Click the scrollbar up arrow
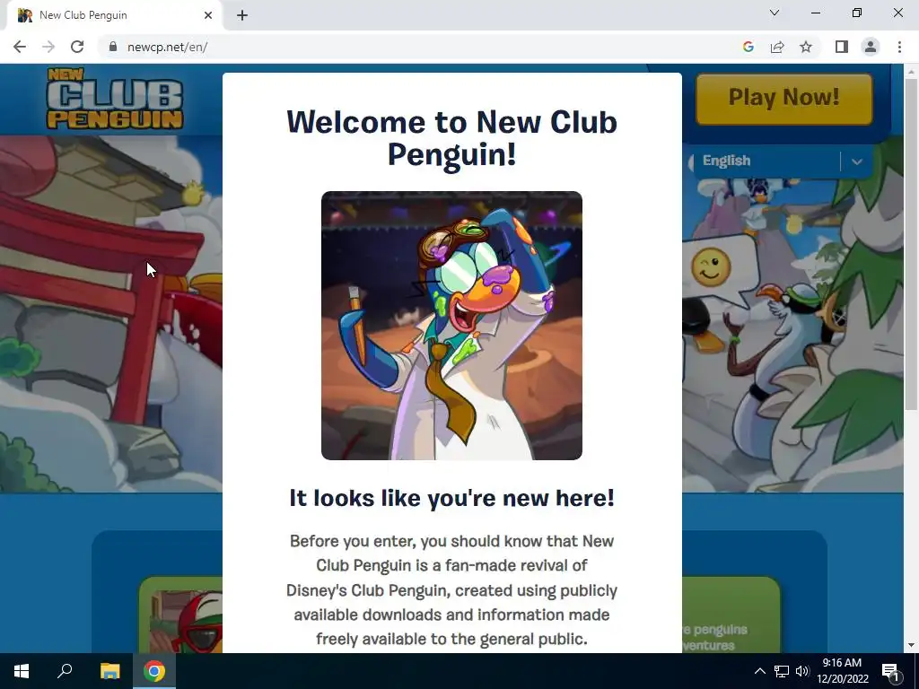 (911, 71)
